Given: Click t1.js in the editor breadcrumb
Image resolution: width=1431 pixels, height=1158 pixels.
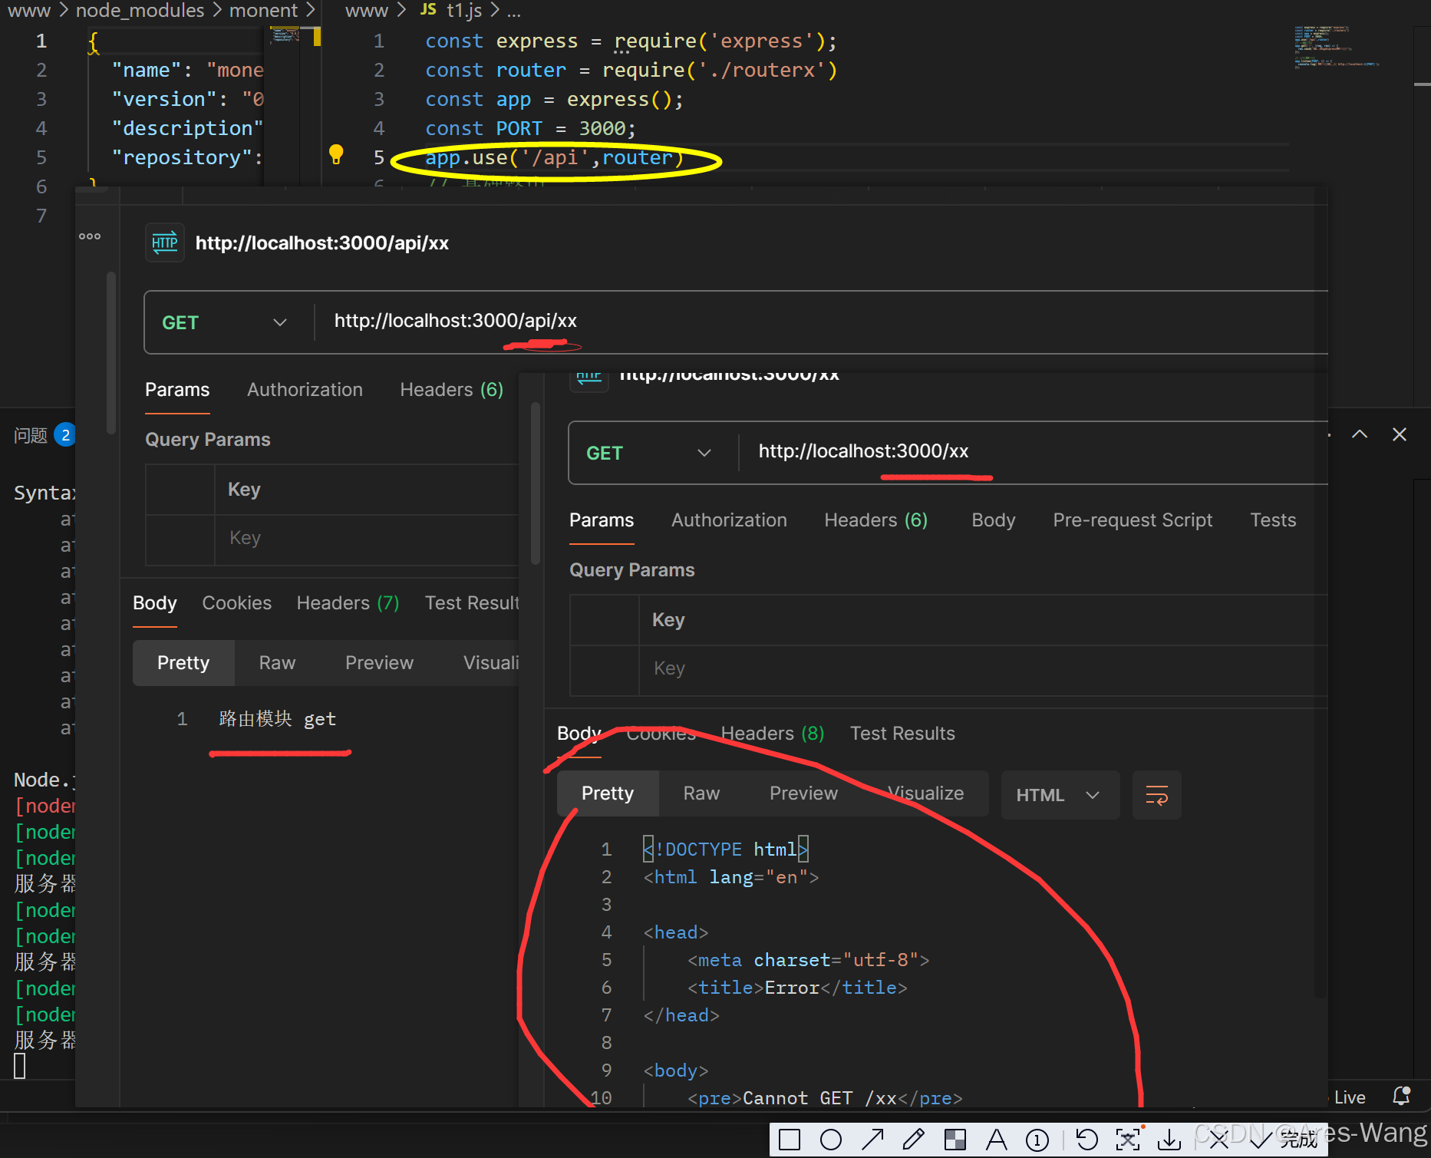Looking at the screenshot, I should (x=464, y=11).
